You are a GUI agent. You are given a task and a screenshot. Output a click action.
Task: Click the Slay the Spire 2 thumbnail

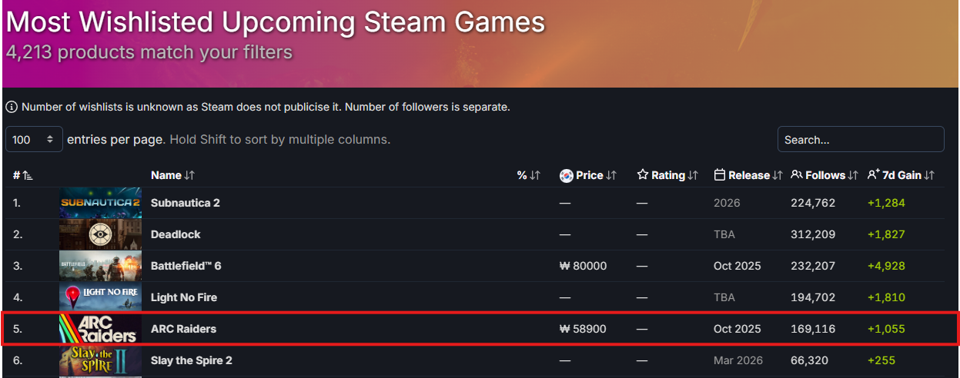point(100,360)
